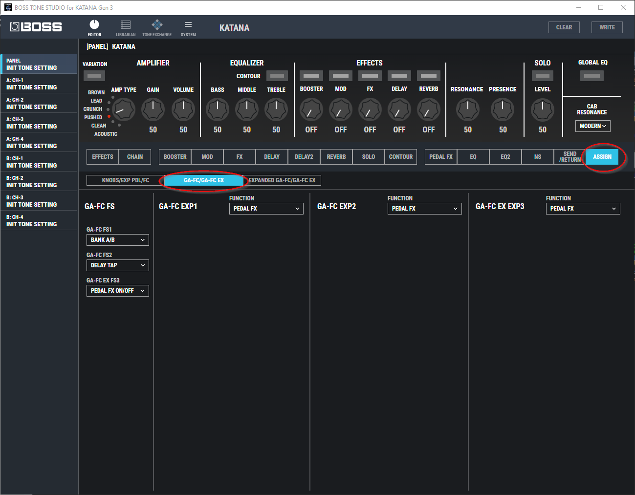Select the B: CH-2 tone setting

point(39,181)
